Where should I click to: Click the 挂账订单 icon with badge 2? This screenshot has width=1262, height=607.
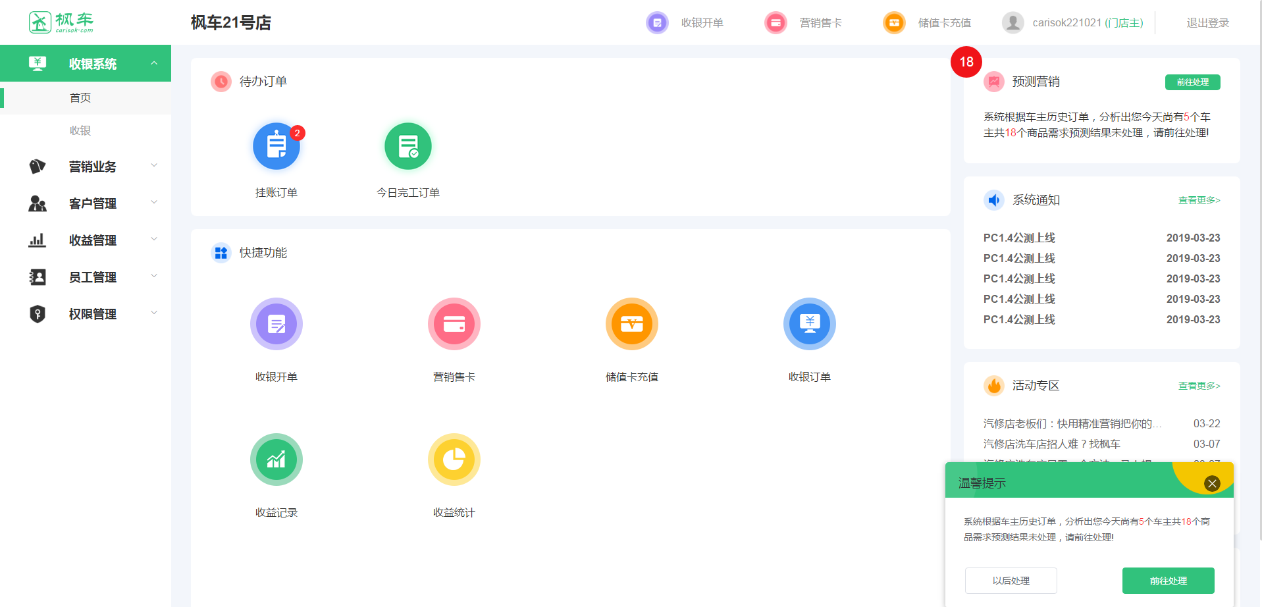click(276, 146)
